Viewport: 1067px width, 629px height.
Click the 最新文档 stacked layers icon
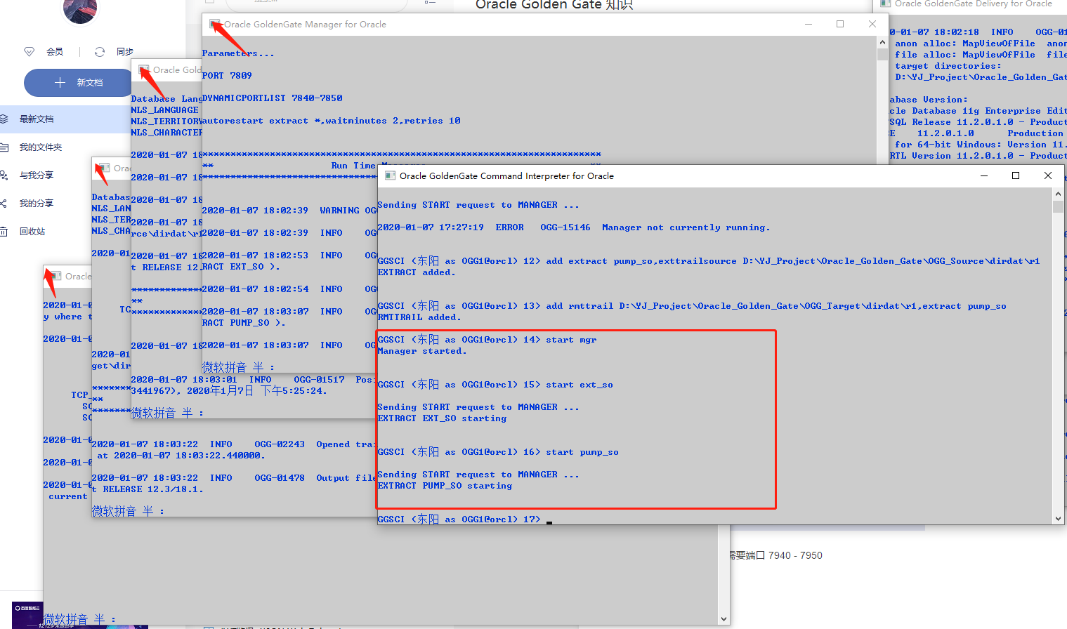(x=4, y=119)
